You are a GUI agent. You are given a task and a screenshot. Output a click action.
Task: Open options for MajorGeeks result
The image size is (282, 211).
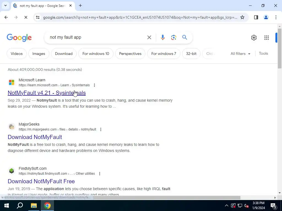point(101,129)
